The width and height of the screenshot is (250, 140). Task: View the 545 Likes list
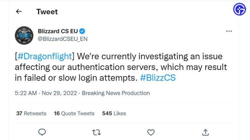(x=114, y=113)
